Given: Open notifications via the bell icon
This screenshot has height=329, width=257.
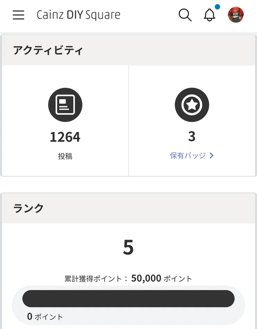Looking at the screenshot, I should (x=209, y=15).
